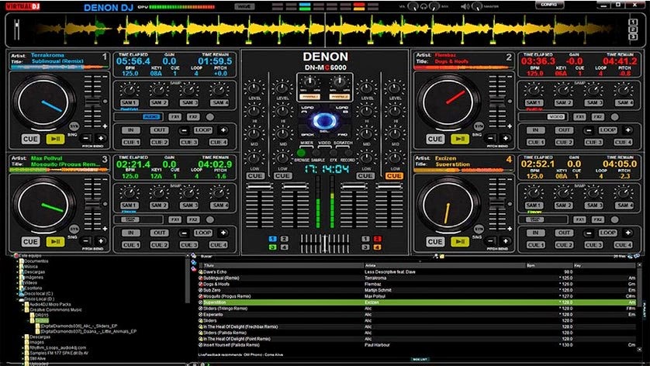Toggle headphone CUE on the orange mixer channel
Screen dimensions: 650x366
click(393, 176)
